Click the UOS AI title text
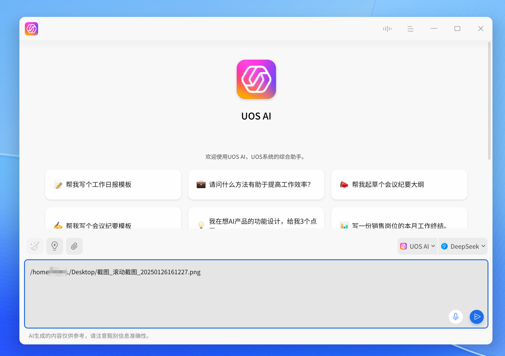This screenshot has height=356, width=505. coord(256,116)
